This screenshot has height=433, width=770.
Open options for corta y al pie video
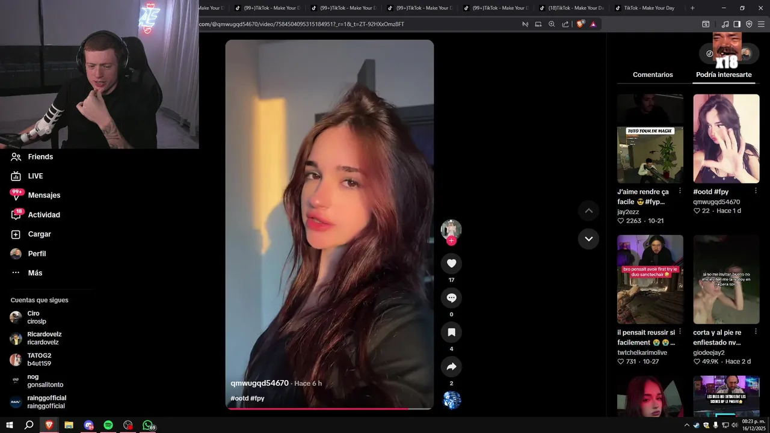point(756,331)
